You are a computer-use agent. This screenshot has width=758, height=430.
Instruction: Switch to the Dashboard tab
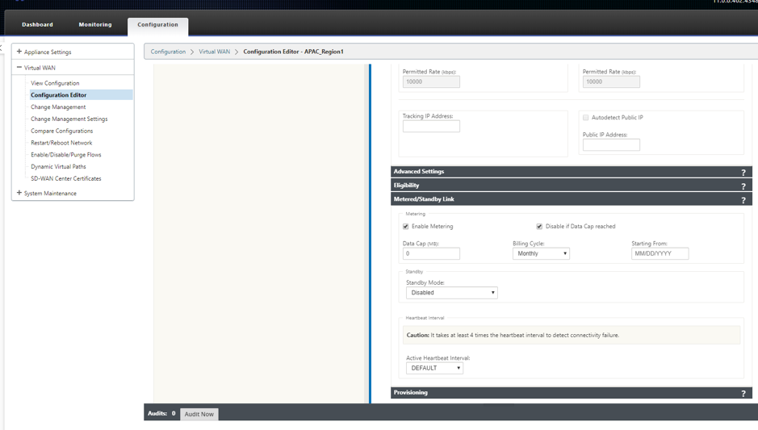tap(37, 25)
